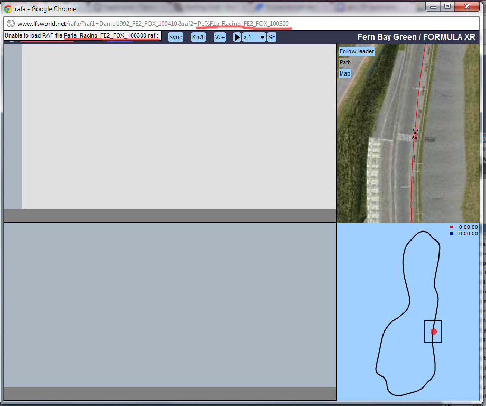Click the SF button

point(272,37)
